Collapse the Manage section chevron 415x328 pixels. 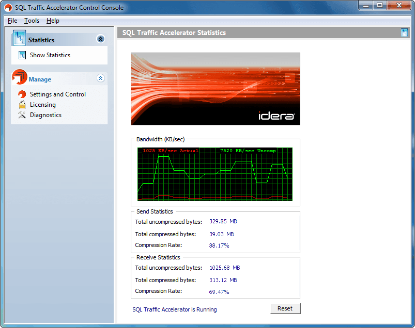coord(101,78)
